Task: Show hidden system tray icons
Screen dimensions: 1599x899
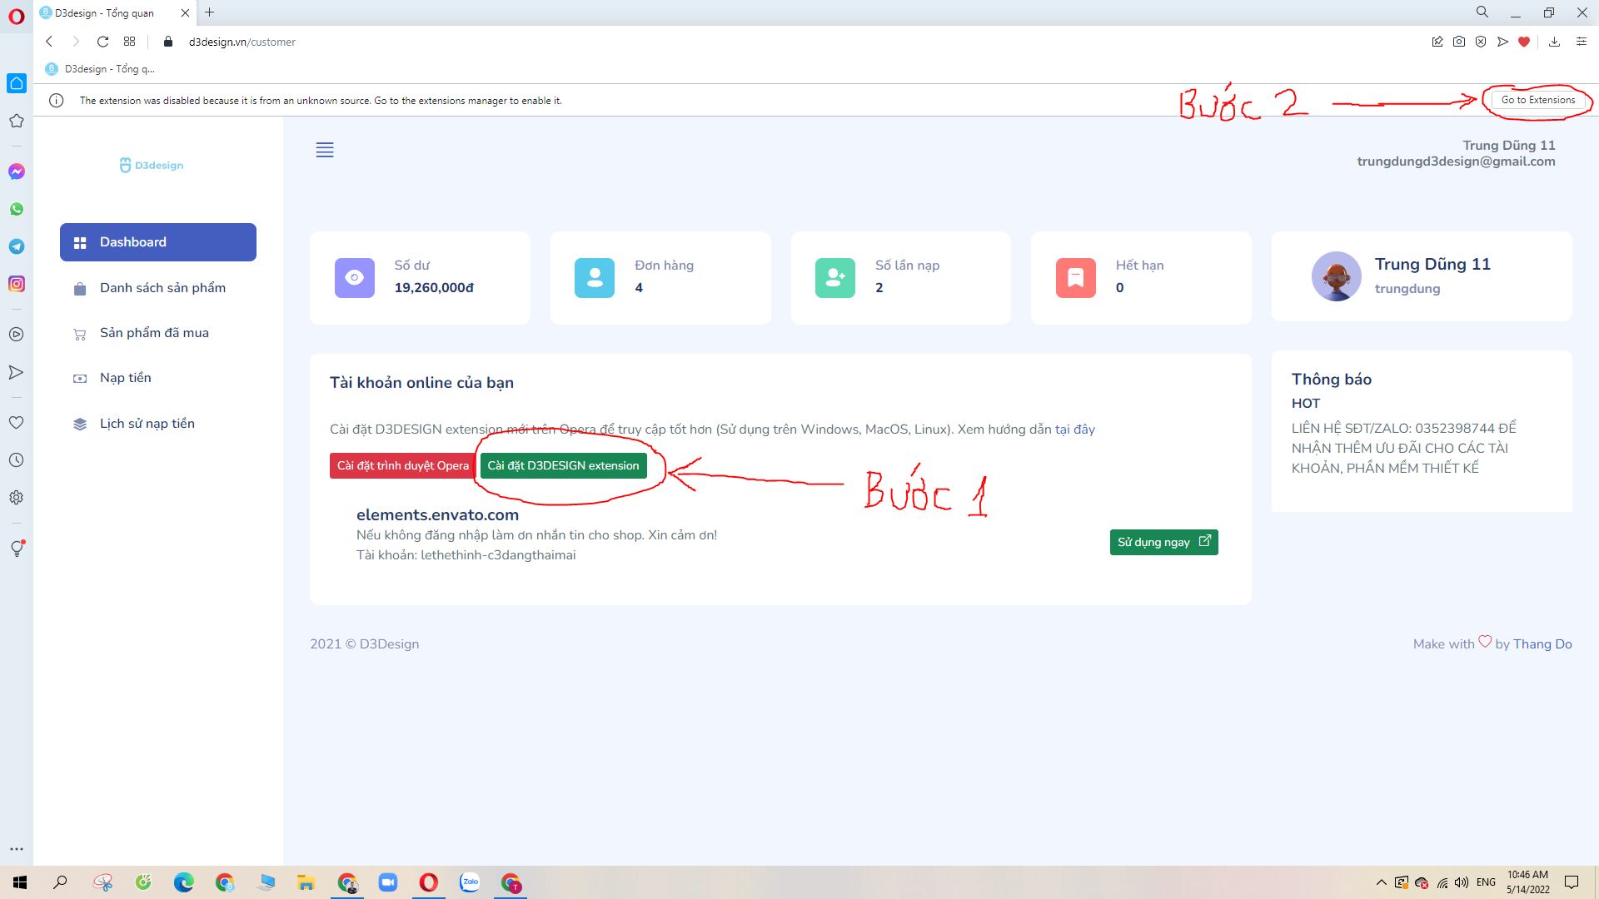Action: point(1381,882)
